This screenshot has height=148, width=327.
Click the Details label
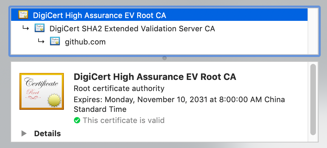point(47,134)
